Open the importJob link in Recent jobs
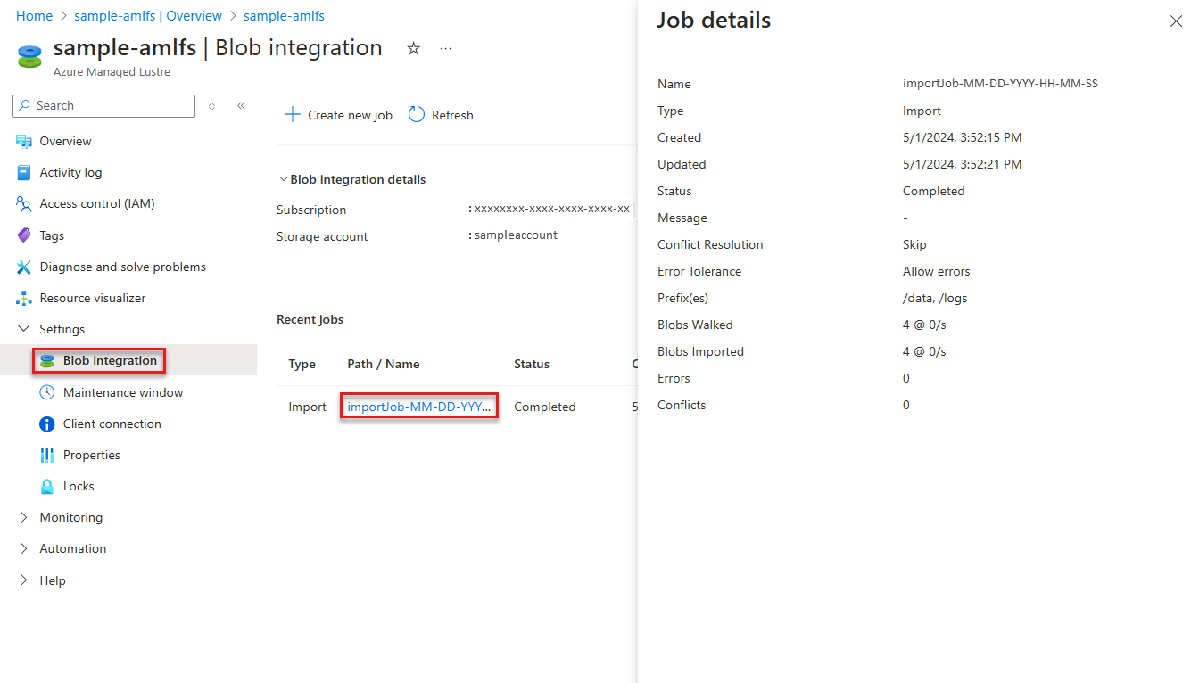The width and height of the screenshot is (1199, 683). [x=418, y=407]
